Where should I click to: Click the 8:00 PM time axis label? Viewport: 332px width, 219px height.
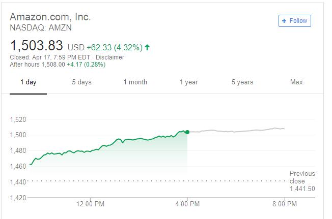[x=285, y=205]
